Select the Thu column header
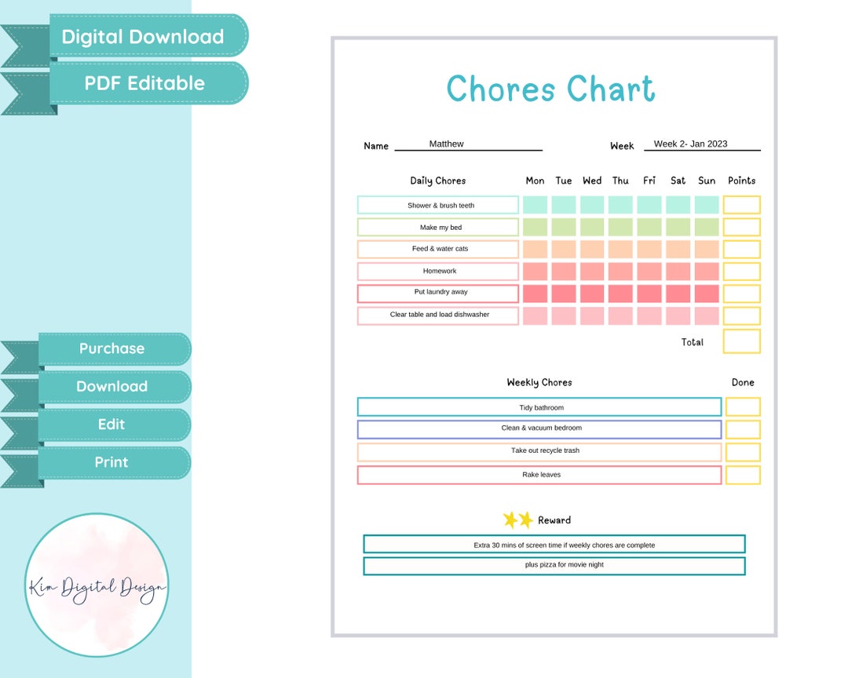Image resolution: width=848 pixels, height=678 pixels. [x=620, y=180]
